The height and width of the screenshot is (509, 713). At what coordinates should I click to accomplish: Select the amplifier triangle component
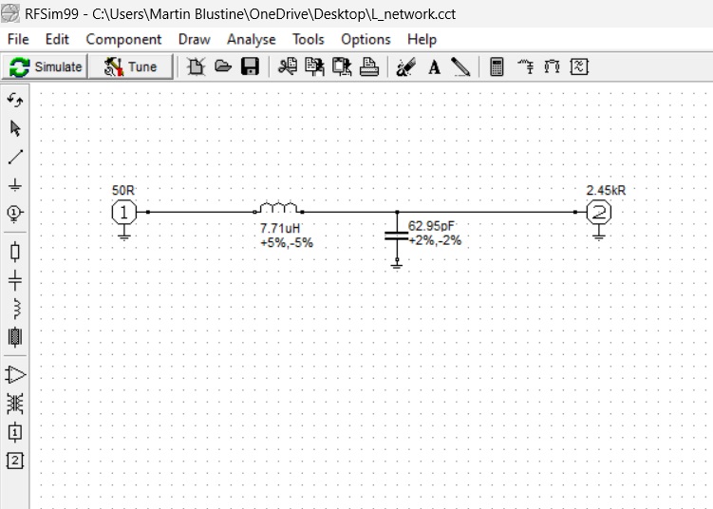[x=15, y=375]
